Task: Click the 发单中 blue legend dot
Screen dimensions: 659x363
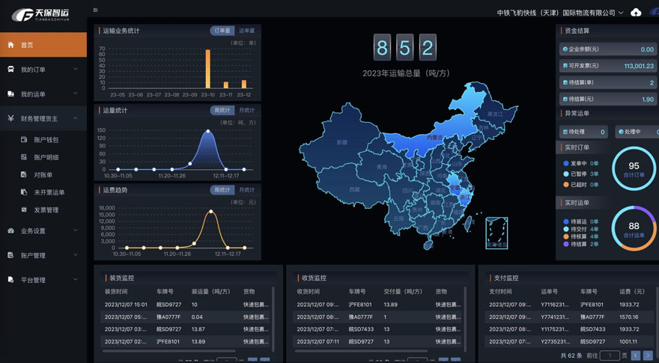Action: [566, 163]
